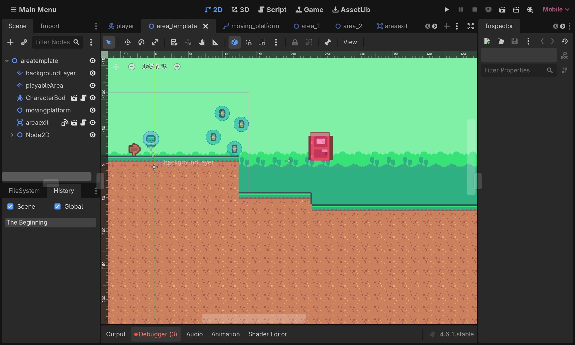Image resolution: width=575 pixels, height=345 pixels.
Task: Run the project with play button
Action: click(446, 9)
